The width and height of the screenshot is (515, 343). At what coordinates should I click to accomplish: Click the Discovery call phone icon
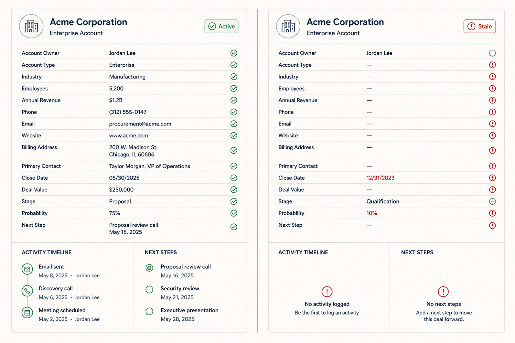point(27,291)
